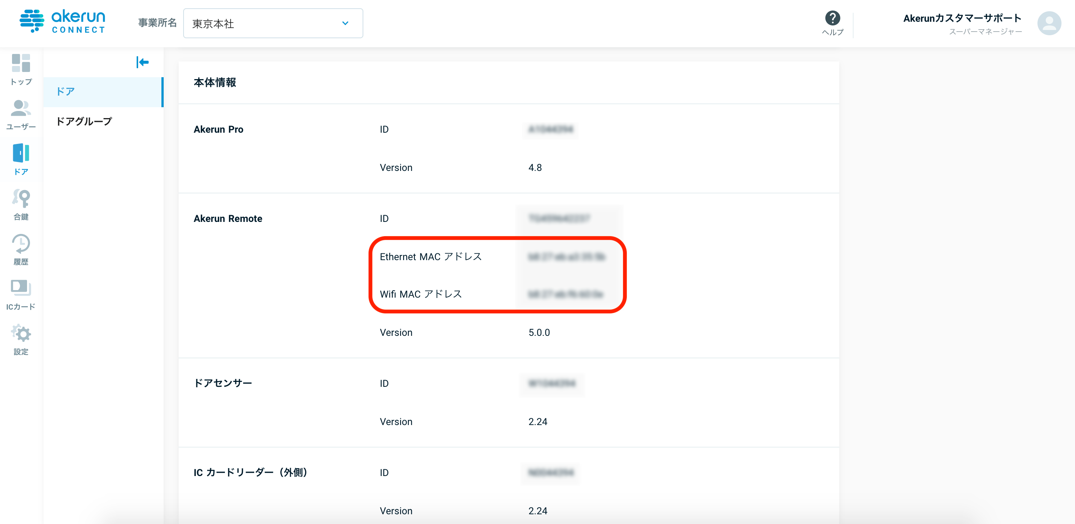Image resolution: width=1075 pixels, height=524 pixels.
Task: Click the blurred ドアセンサー ID value
Action: [552, 383]
